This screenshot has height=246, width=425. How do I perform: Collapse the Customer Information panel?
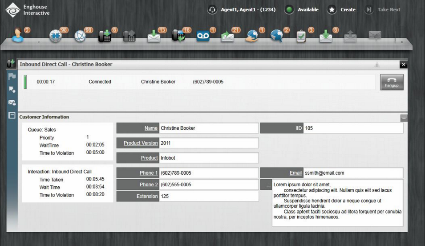click(404, 118)
